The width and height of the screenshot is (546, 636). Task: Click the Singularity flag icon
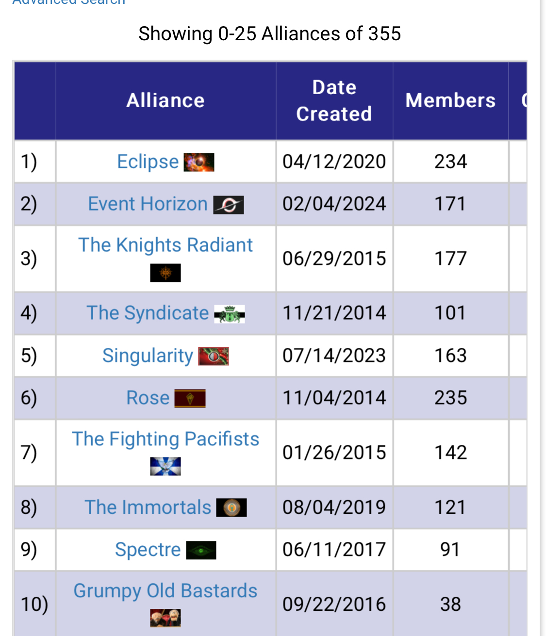pyautogui.click(x=214, y=357)
